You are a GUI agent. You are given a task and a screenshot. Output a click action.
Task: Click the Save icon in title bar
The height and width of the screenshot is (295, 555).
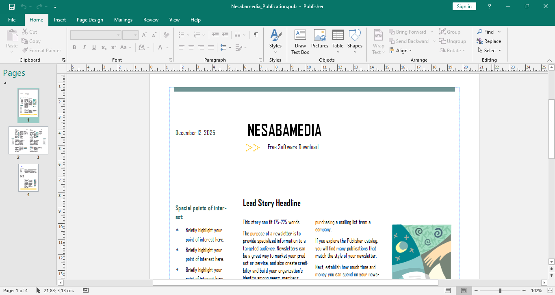coord(12,6)
